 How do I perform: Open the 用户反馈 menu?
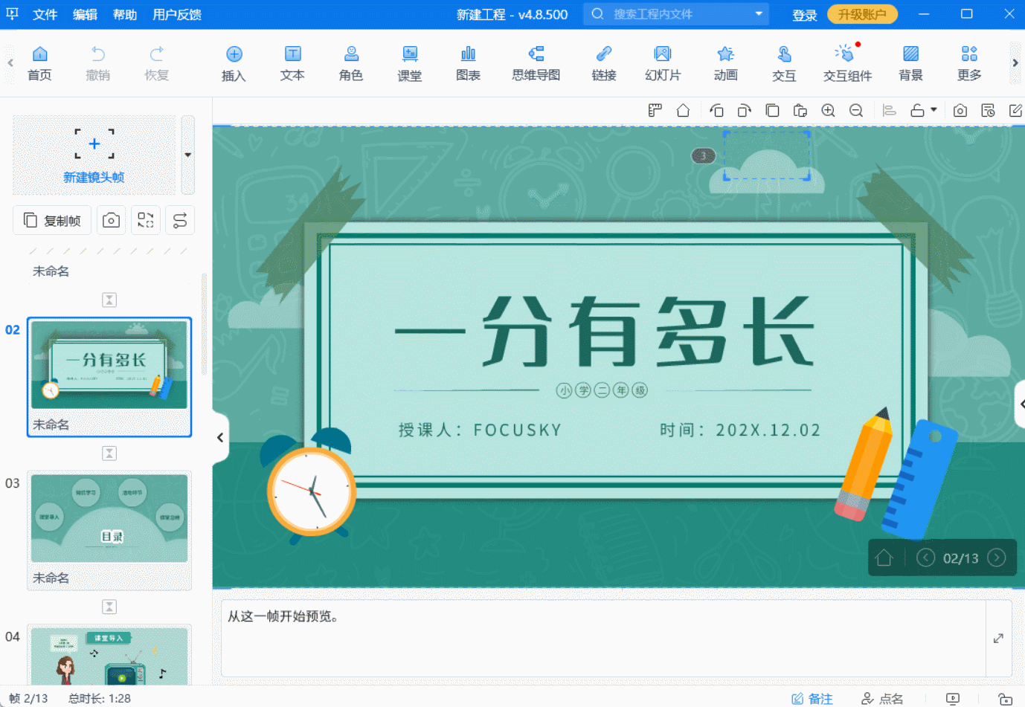coord(177,15)
